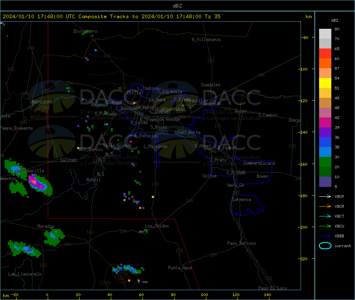Click the white 80 dBZ color swatch

point(325,34)
